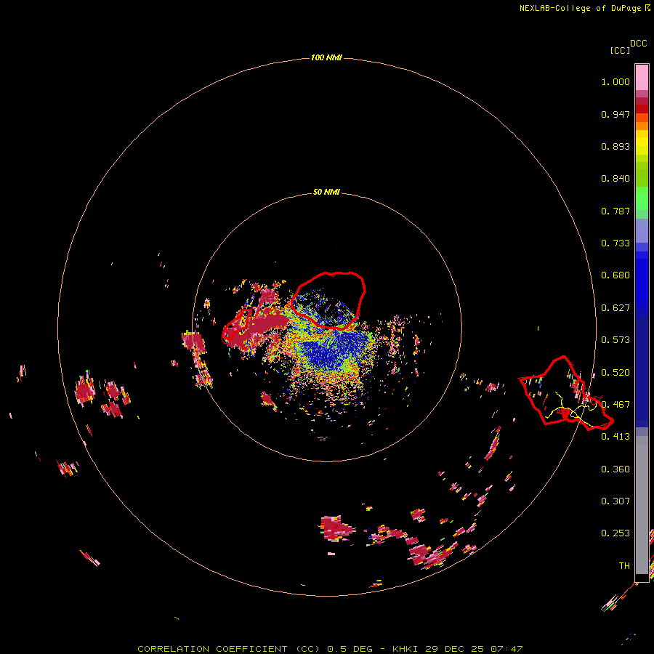Click the 0.360 scale value
The image size is (654, 654).
(615, 469)
